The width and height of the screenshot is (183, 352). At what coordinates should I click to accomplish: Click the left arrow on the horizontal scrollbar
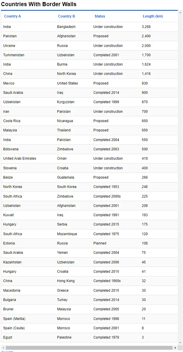click(3, 348)
